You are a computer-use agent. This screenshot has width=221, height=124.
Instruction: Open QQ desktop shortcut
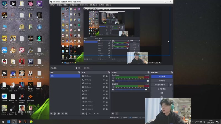tap(4, 63)
